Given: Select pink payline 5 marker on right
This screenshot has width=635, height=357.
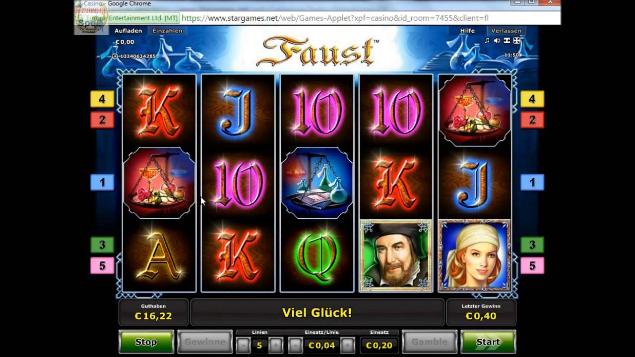Looking at the screenshot, I should click(x=532, y=266).
